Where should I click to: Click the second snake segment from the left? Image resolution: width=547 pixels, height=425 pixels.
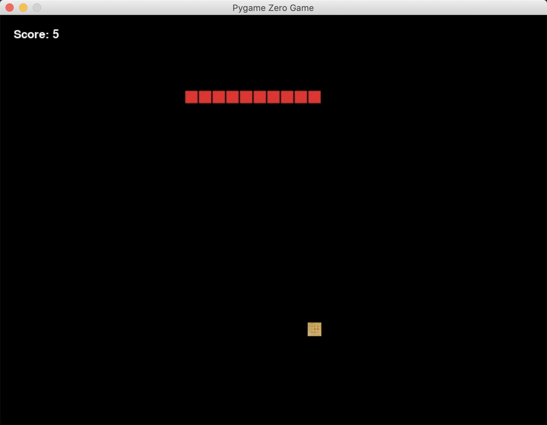(205, 97)
